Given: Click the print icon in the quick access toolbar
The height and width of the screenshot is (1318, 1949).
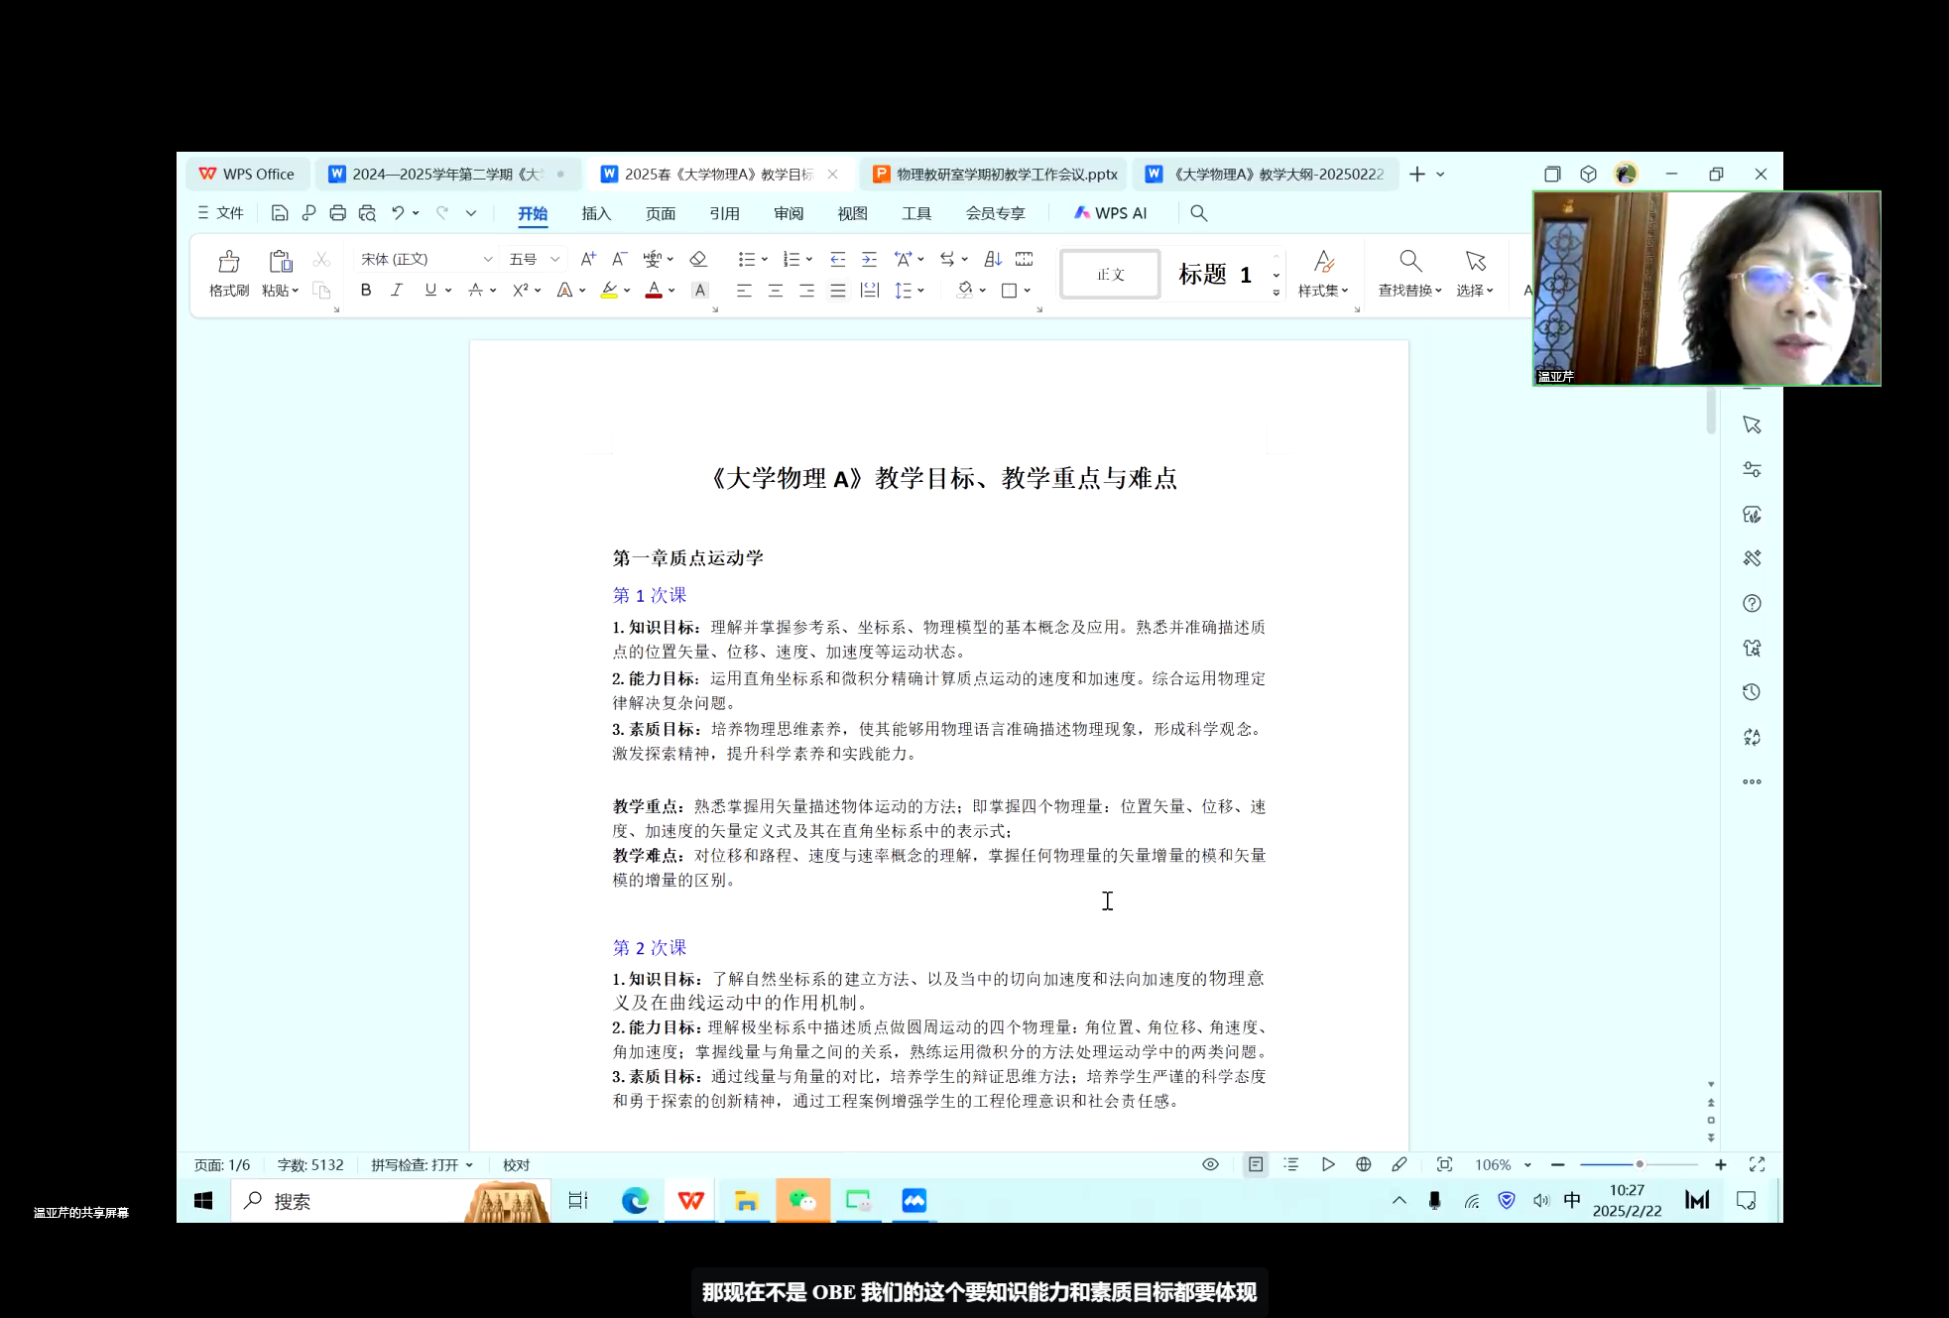Looking at the screenshot, I should click(x=337, y=213).
